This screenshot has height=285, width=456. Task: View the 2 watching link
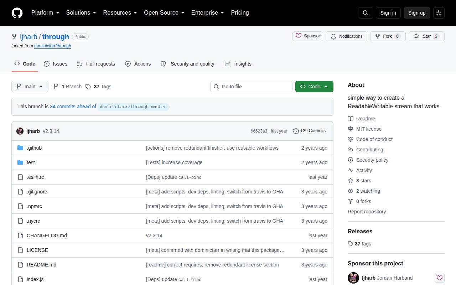click(x=364, y=191)
